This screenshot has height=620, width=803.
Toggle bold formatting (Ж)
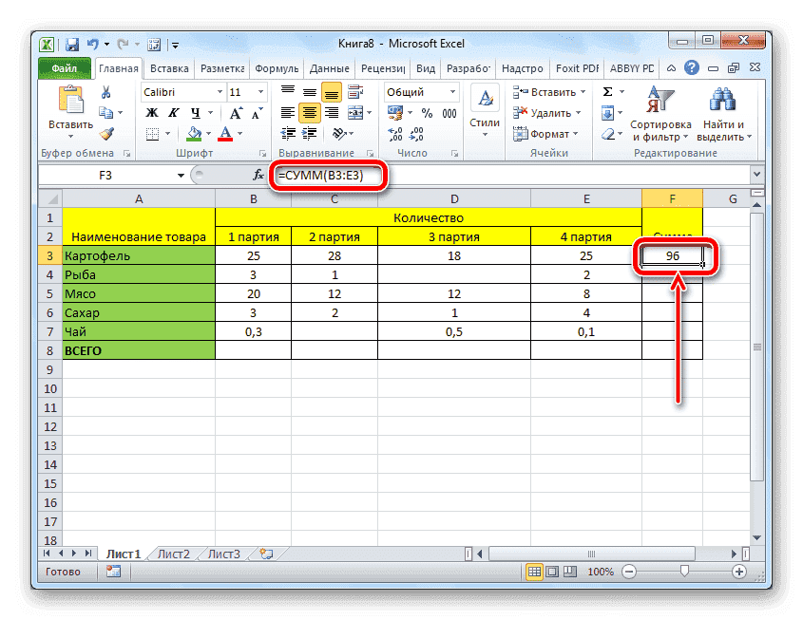152,112
